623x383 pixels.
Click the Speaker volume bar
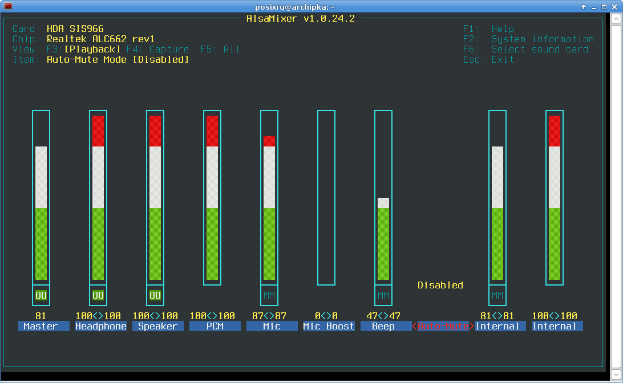coord(155,198)
